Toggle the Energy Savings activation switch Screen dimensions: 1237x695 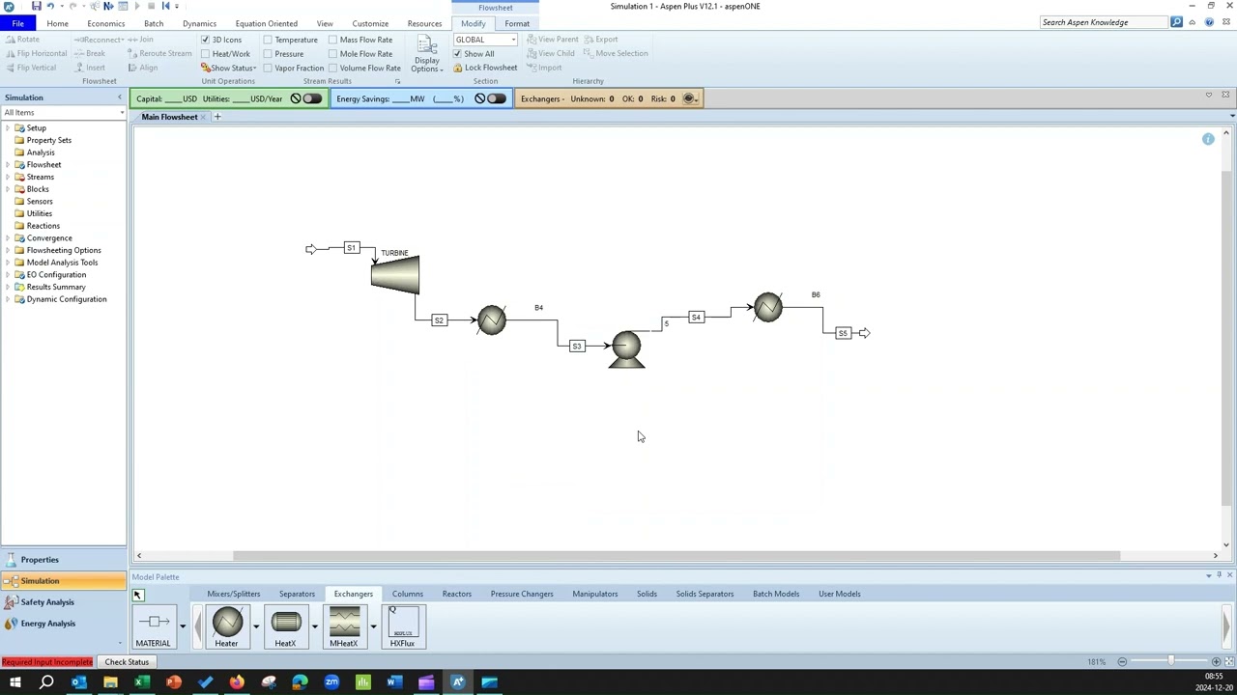[497, 98]
